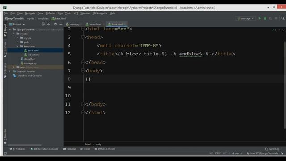Viewport: 286px width, 161px height.
Task: Click Run with Coverage icon
Action: click(270, 18)
